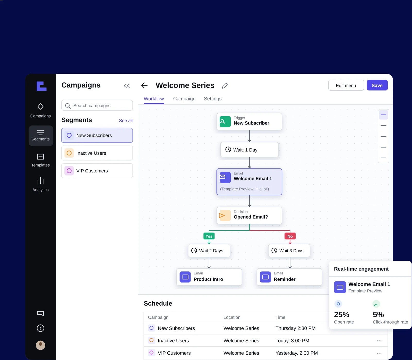Click the Welcome Email 1 envelope icon

point(225,177)
